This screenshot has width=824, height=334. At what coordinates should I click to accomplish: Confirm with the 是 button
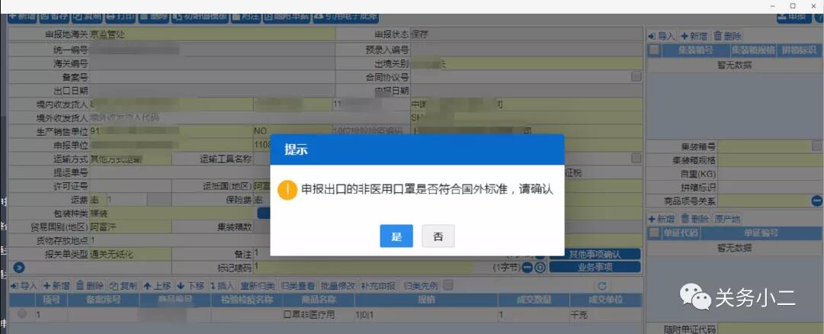396,236
